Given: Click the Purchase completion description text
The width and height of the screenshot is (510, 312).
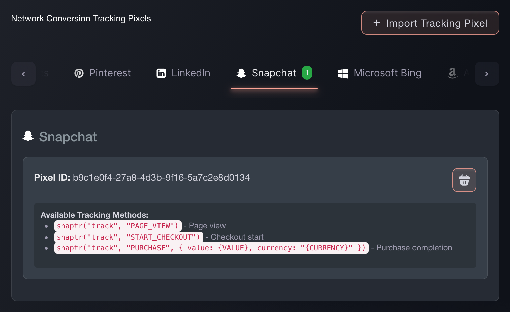Looking at the screenshot, I should pos(414,248).
